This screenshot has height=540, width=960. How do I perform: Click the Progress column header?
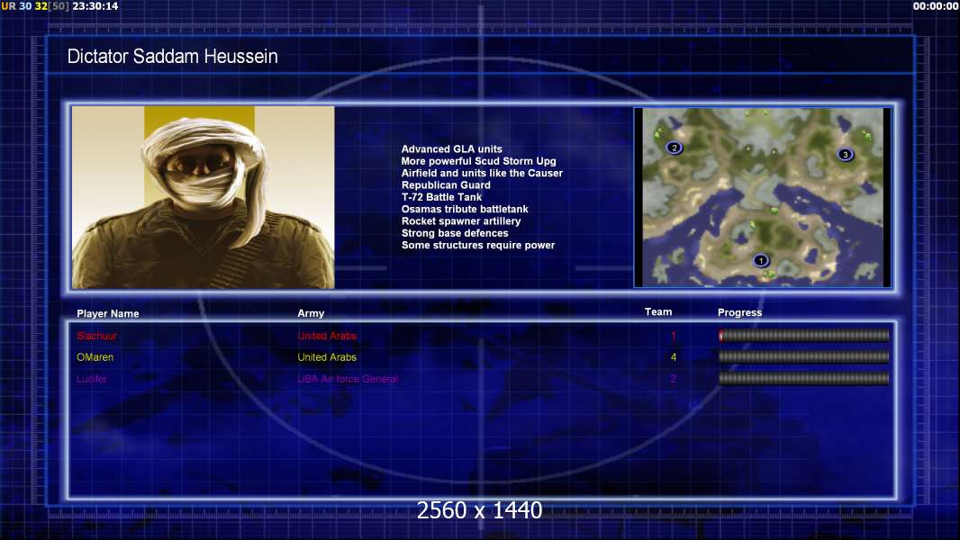[739, 312]
